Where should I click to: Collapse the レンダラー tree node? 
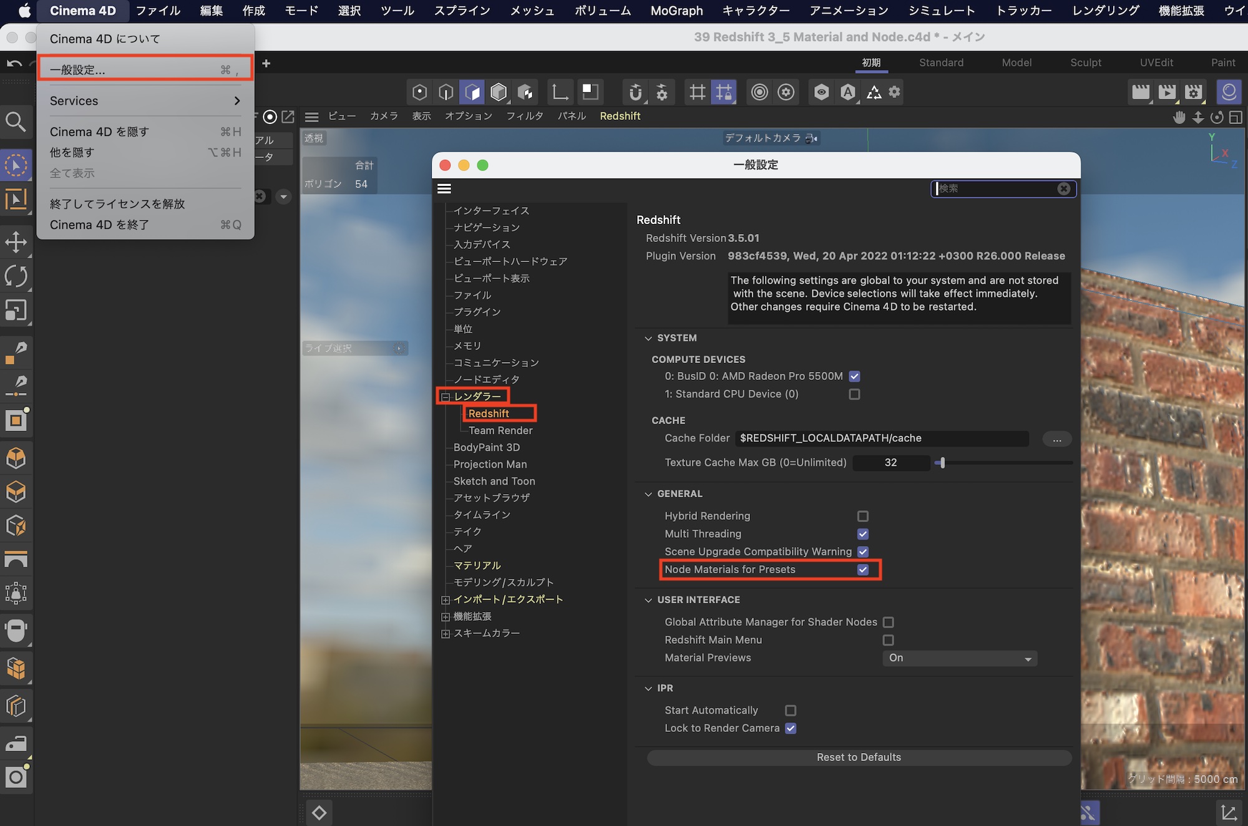pos(446,397)
